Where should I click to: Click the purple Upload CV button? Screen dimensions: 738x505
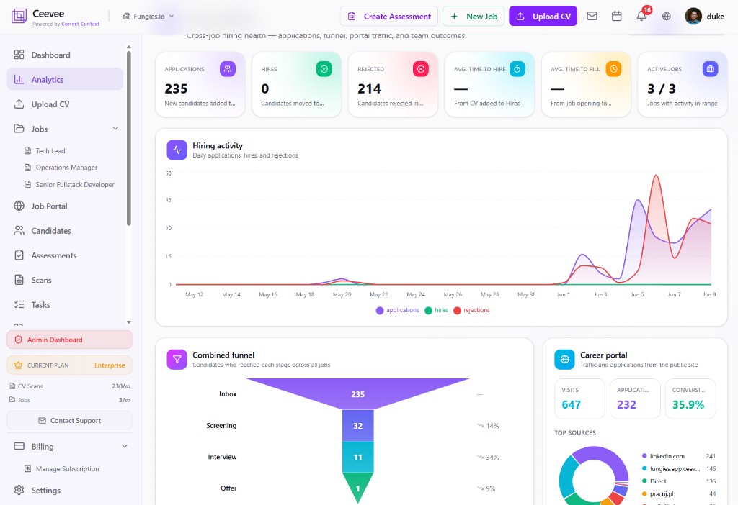click(543, 16)
